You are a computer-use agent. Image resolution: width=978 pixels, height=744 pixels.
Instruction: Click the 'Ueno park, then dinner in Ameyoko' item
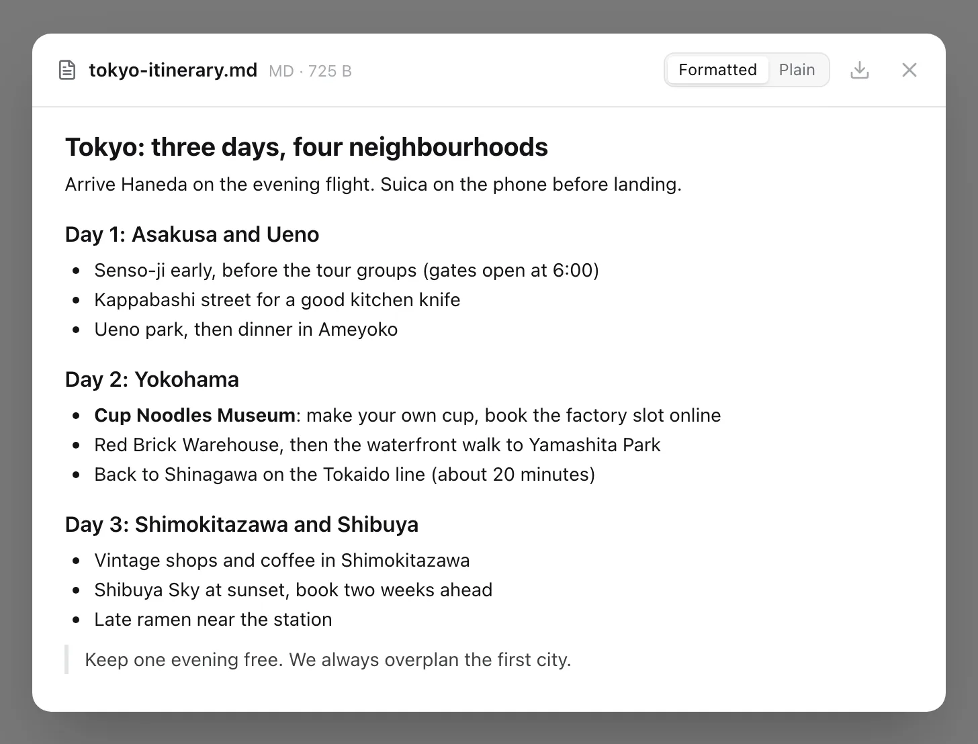click(246, 329)
